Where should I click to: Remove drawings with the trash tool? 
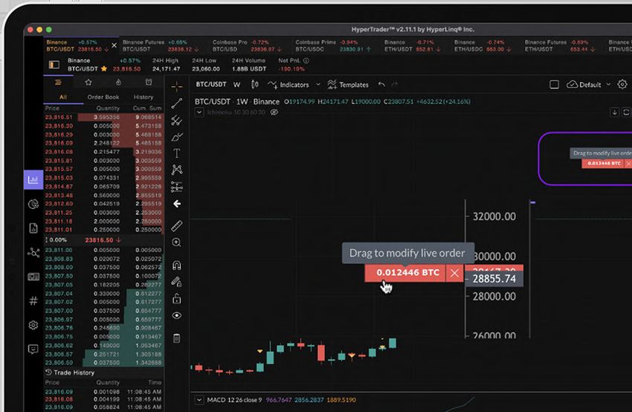click(x=176, y=338)
